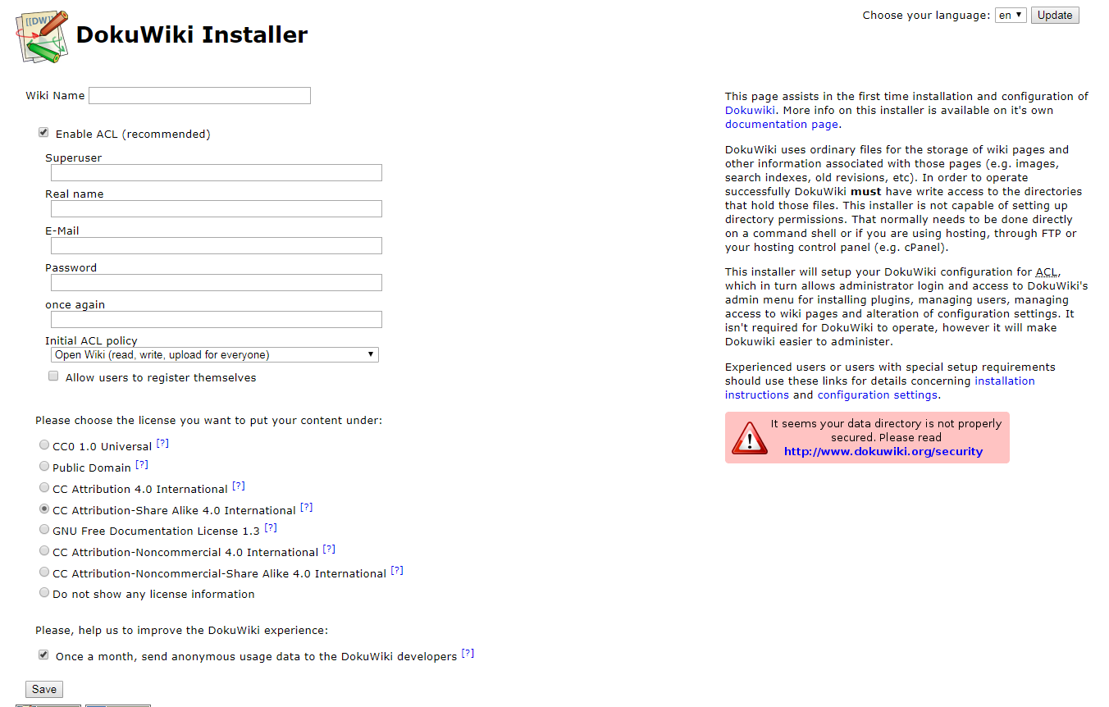Open the Noncommercial-Share Alike [?] help link
The image size is (1109, 707).
pos(397,571)
